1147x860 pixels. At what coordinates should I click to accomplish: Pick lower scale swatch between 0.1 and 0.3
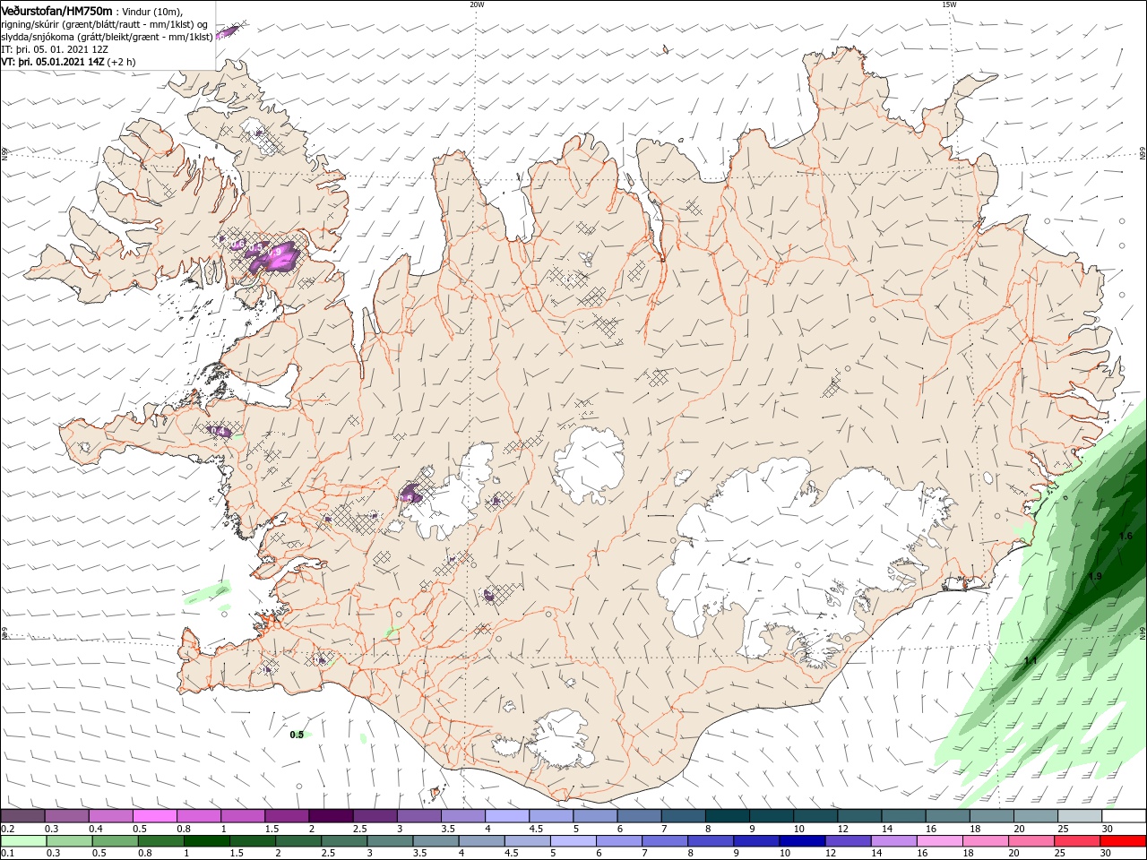(x=22, y=841)
